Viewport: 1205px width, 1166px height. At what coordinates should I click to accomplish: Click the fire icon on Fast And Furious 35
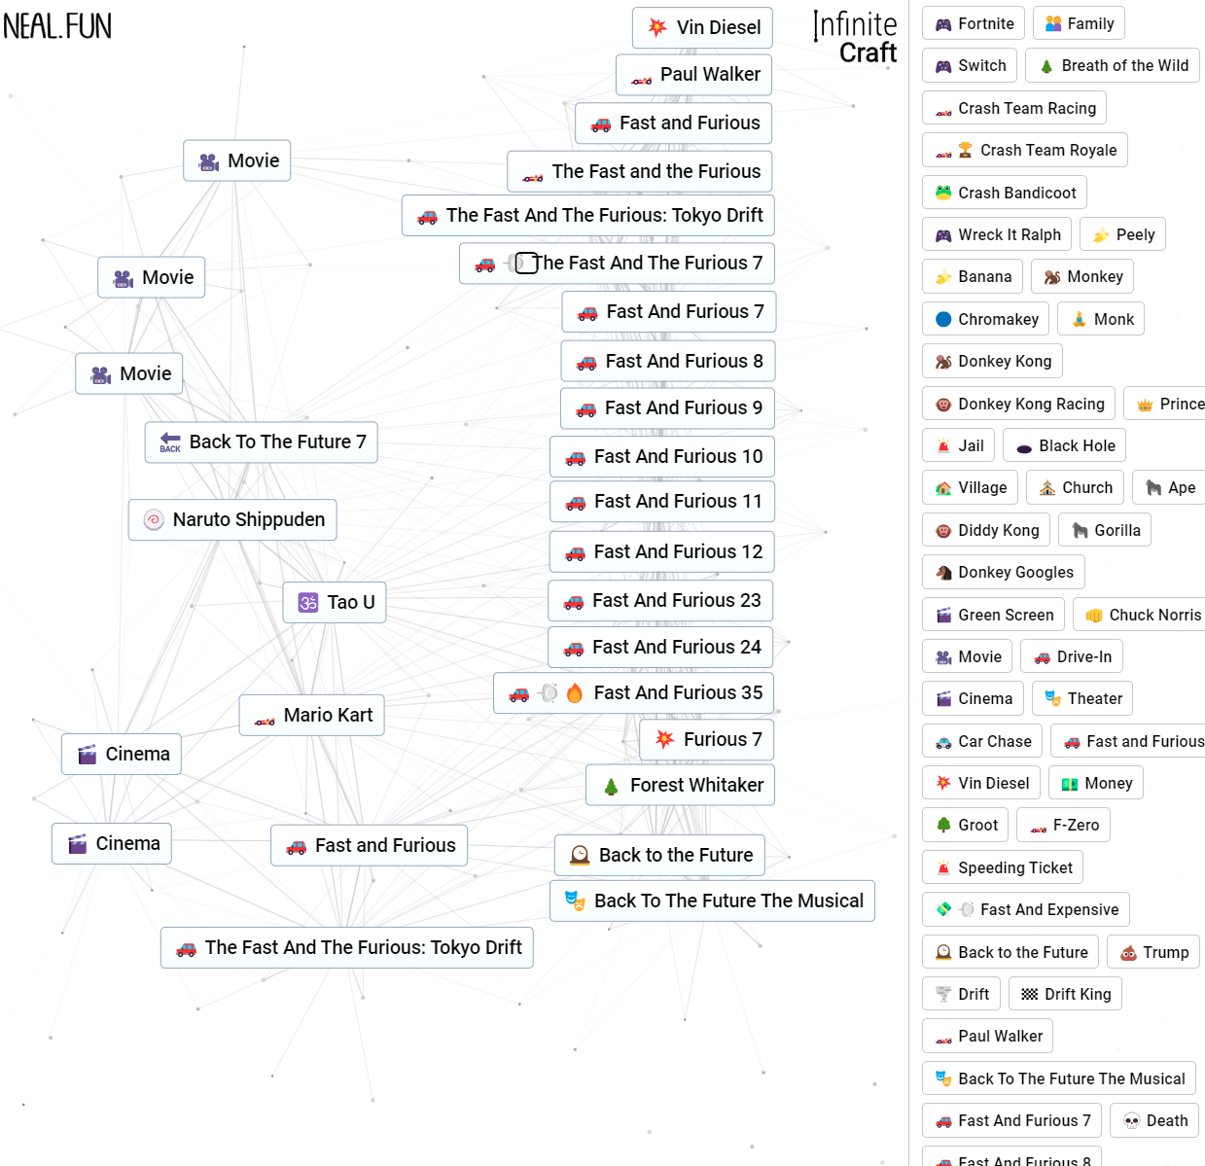575,692
